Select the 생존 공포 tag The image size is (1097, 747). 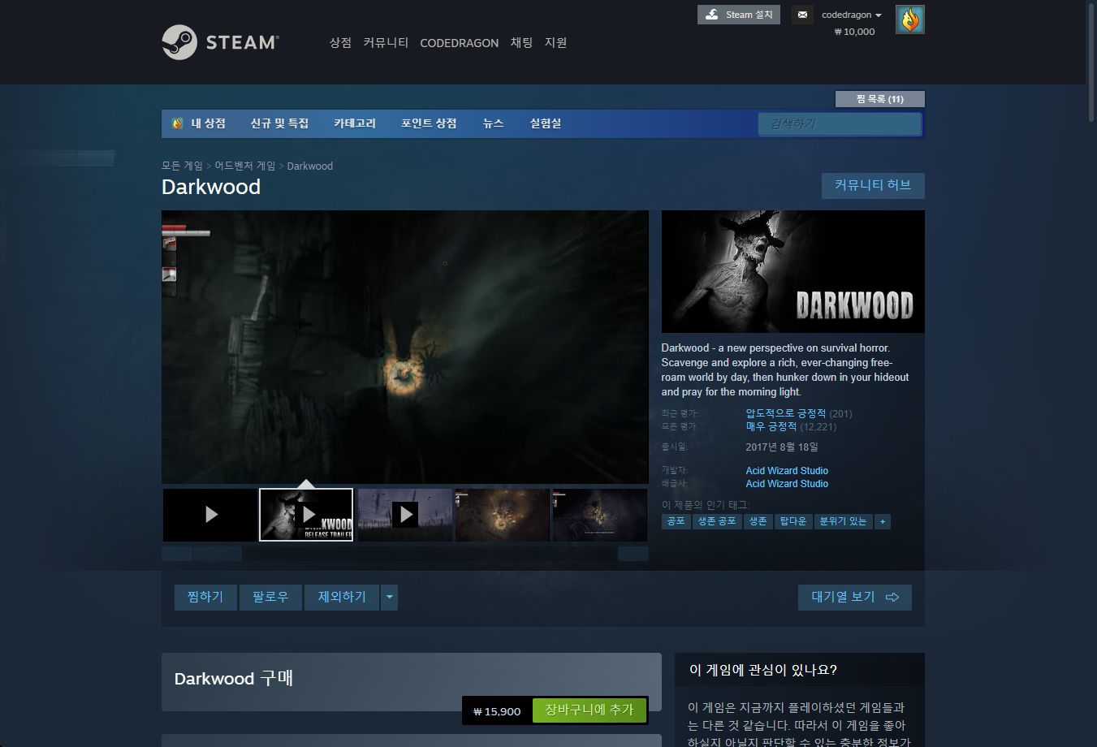click(x=717, y=521)
